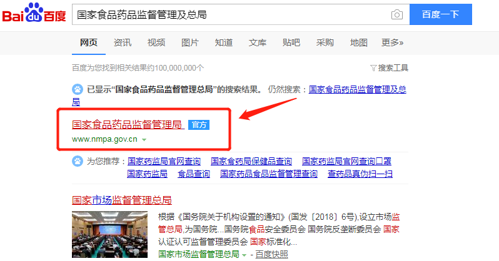Open the 国家食品药品监督管理局 result link
The height and width of the screenshot is (261, 499).
[128, 125]
